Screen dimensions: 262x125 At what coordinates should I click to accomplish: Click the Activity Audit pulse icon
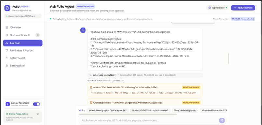click(7, 58)
